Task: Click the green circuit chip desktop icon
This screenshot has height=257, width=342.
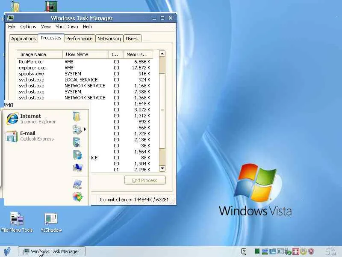Action: (x=51, y=6)
